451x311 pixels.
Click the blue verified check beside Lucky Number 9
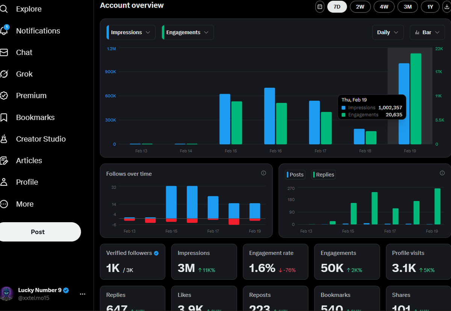coord(66,290)
